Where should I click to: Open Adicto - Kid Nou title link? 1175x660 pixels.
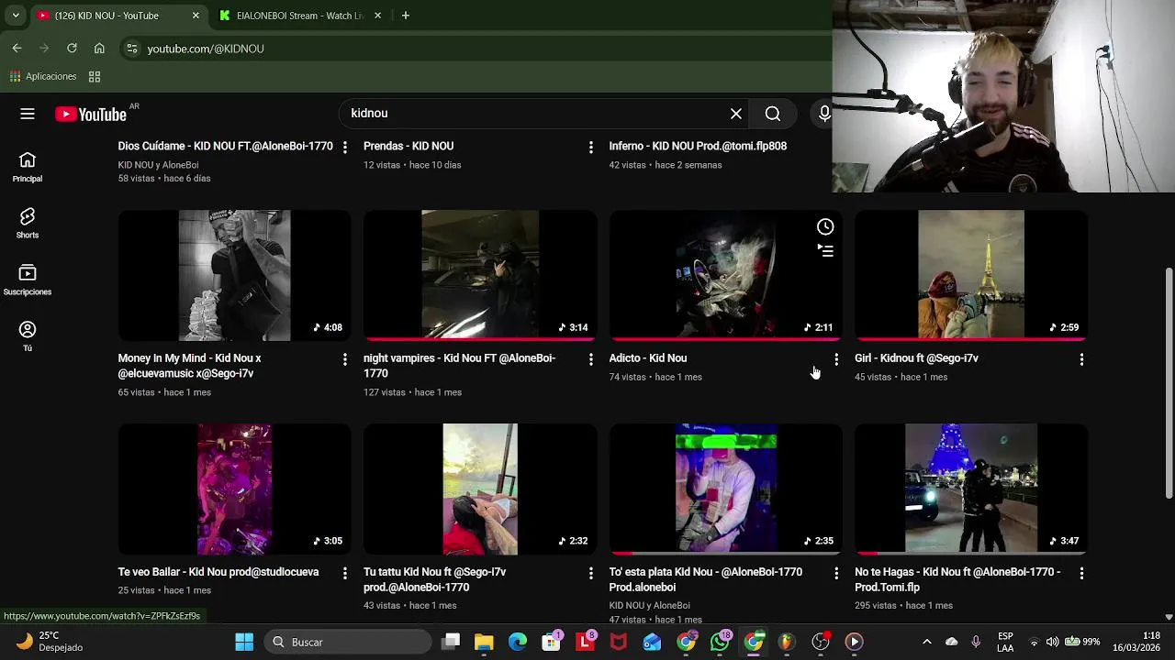pos(648,358)
